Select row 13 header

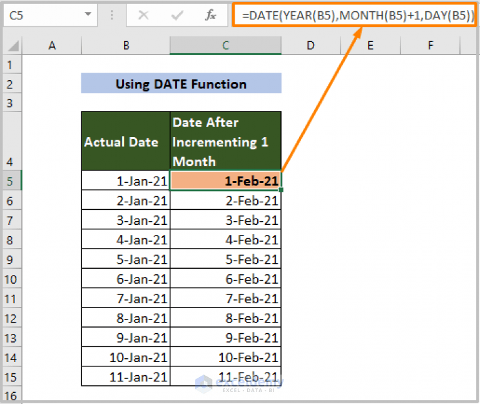coord(12,338)
